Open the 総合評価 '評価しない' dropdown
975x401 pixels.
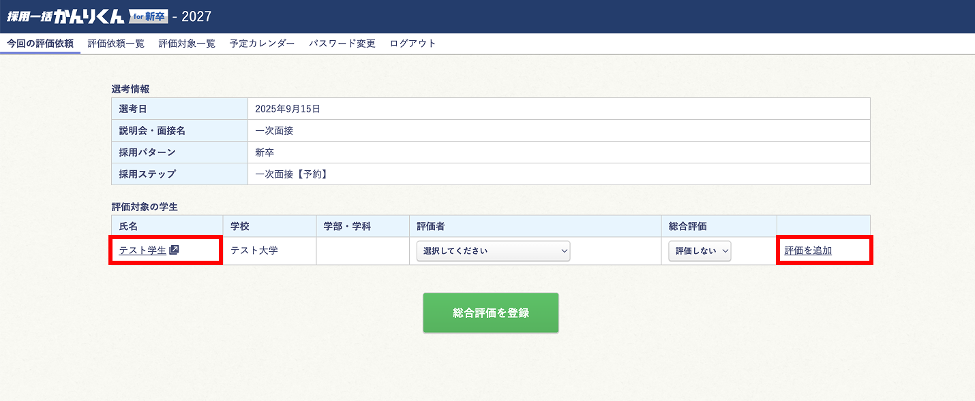coord(699,251)
